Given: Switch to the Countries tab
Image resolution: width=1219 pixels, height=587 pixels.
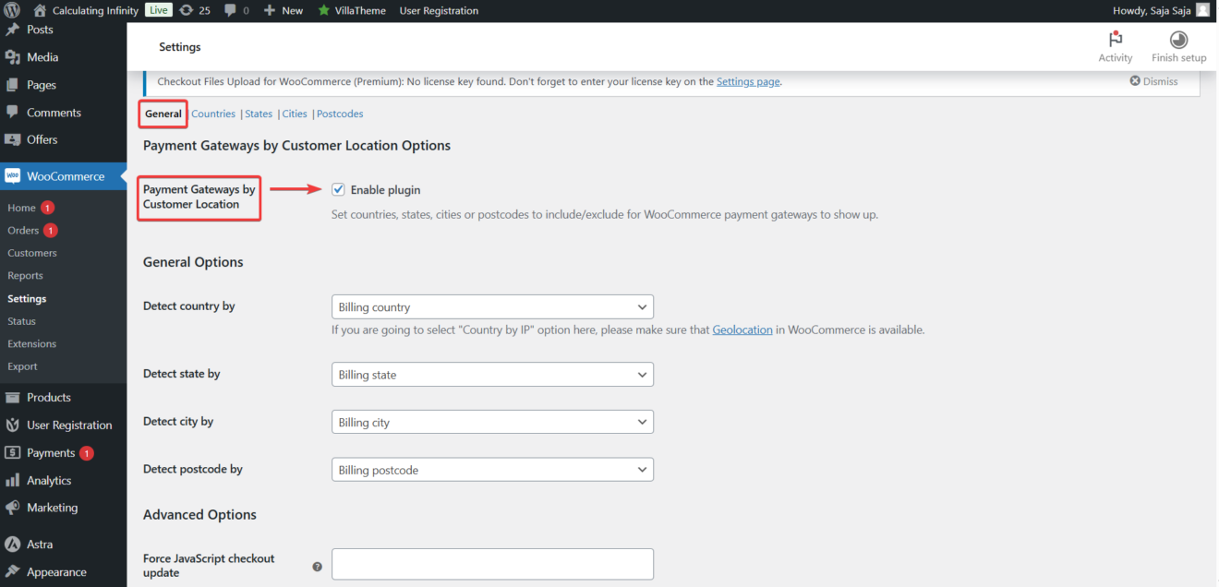Looking at the screenshot, I should point(213,113).
